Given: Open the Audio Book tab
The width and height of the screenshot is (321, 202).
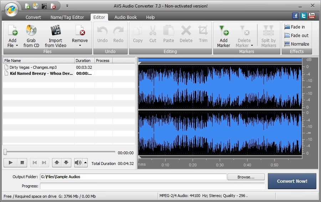Looking at the screenshot, I should point(126,17).
